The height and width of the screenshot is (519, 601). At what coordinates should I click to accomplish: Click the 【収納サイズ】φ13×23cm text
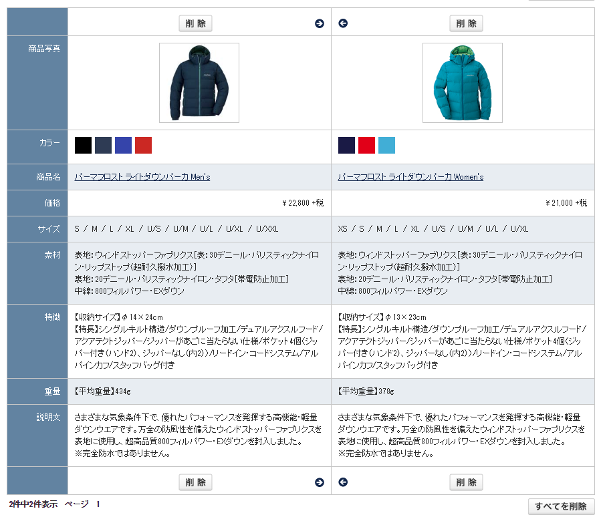pyautogui.click(x=382, y=317)
